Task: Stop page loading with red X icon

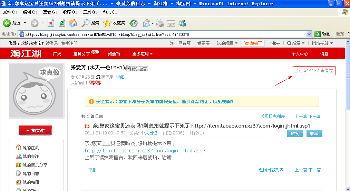Action: click(51, 23)
